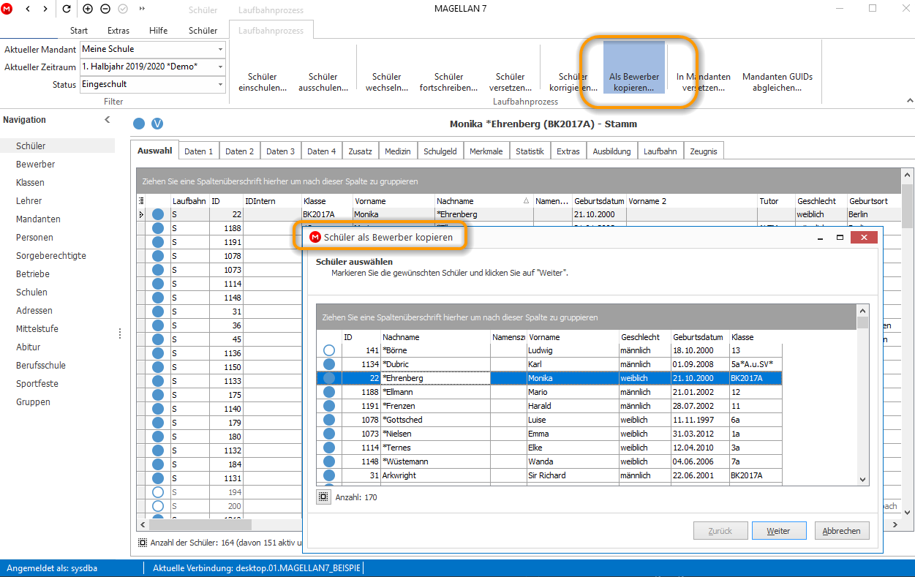This screenshot has width=915, height=577.
Task: Select Bewerber in the Navigation pane
Action: click(x=35, y=164)
